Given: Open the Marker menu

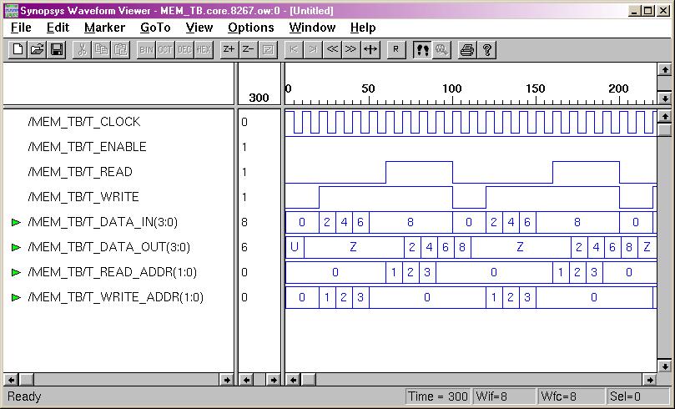Looking at the screenshot, I should [104, 28].
